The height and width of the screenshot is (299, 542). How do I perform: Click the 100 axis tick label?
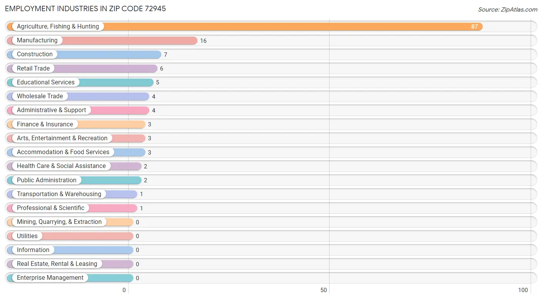pyautogui.click(x=523, y=290)
